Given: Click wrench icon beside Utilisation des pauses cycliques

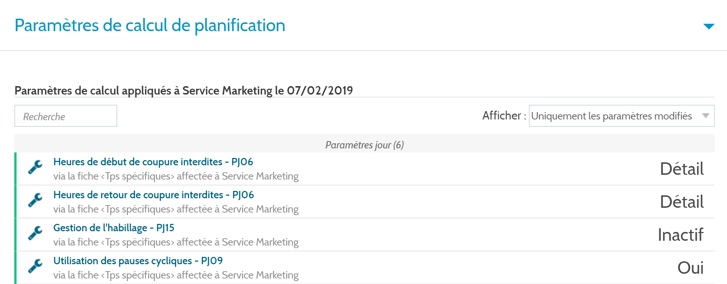Looking at the screenshot, I should tap(35, 266).
